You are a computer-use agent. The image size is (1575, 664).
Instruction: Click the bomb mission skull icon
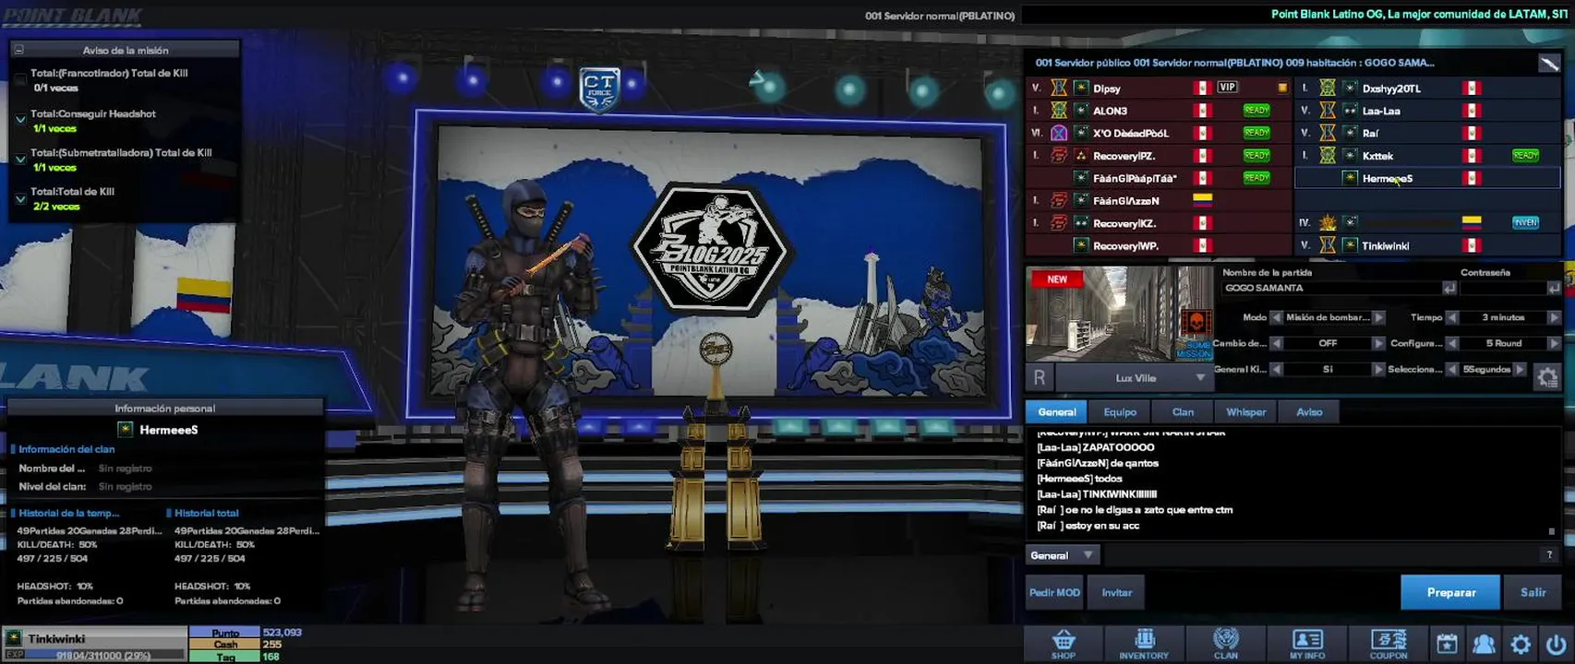1196,324
